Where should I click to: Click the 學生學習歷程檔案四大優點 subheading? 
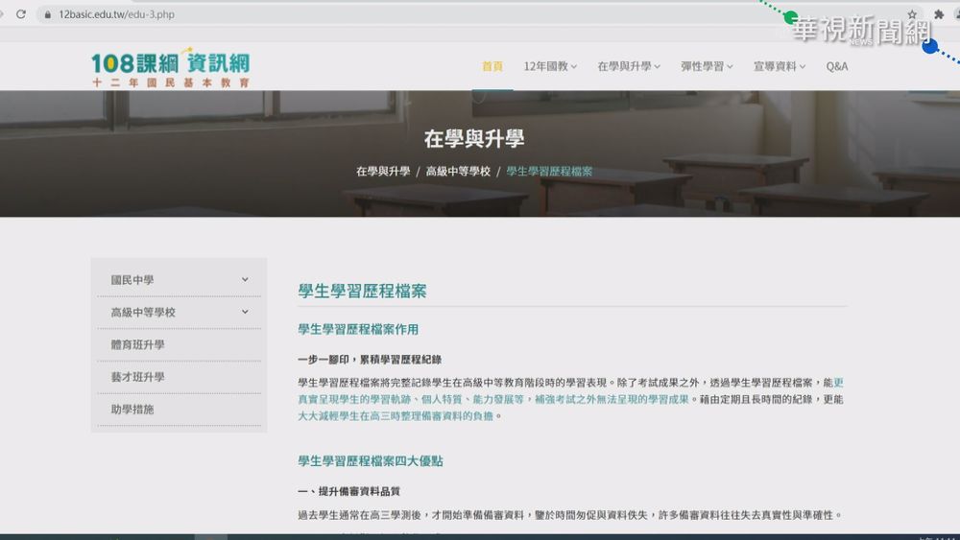(x=371, y=461)
